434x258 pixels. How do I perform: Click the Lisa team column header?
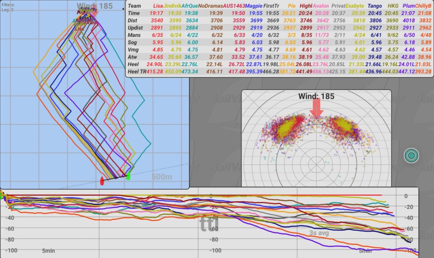158,6
